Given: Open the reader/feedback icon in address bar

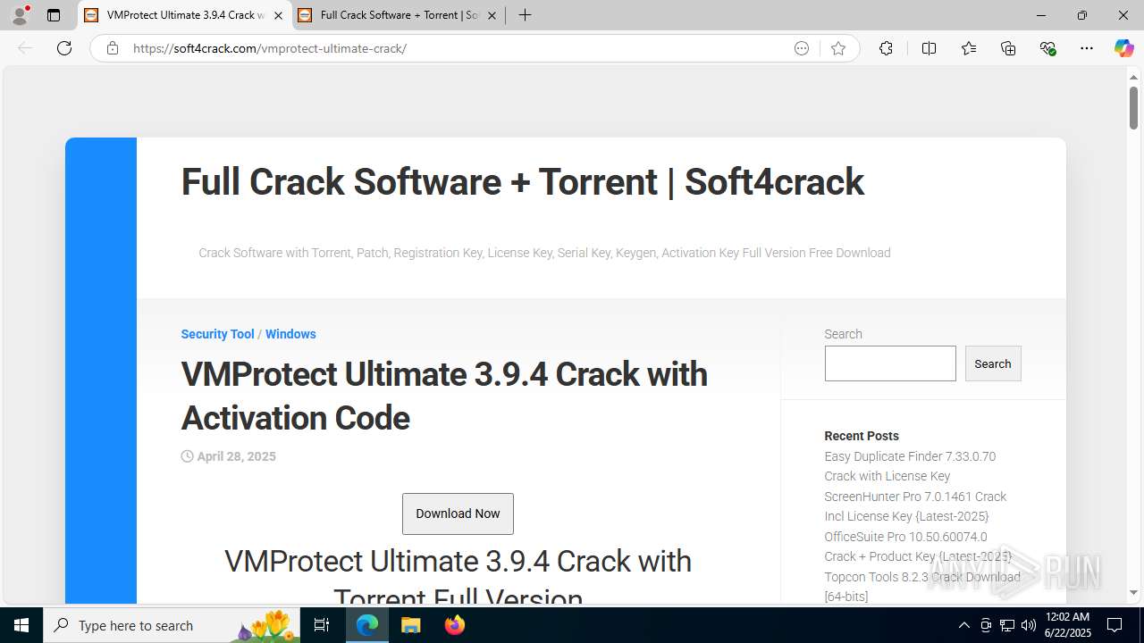Looking at the screenshot, I should pyautogui.click(x=802, y=48).
